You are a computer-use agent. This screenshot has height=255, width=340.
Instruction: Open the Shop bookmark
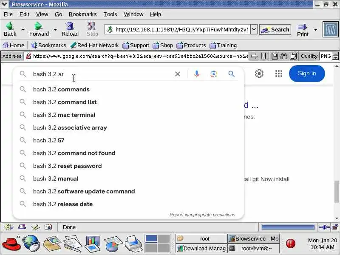pos(163,45)
